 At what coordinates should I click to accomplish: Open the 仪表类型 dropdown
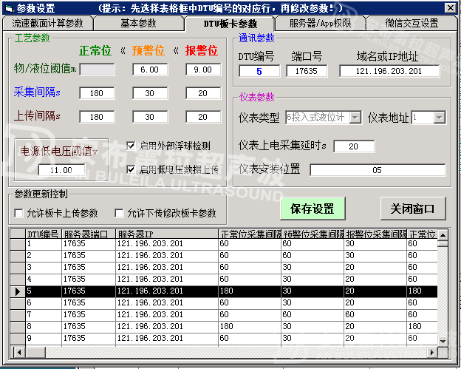(x=355, y=118)
